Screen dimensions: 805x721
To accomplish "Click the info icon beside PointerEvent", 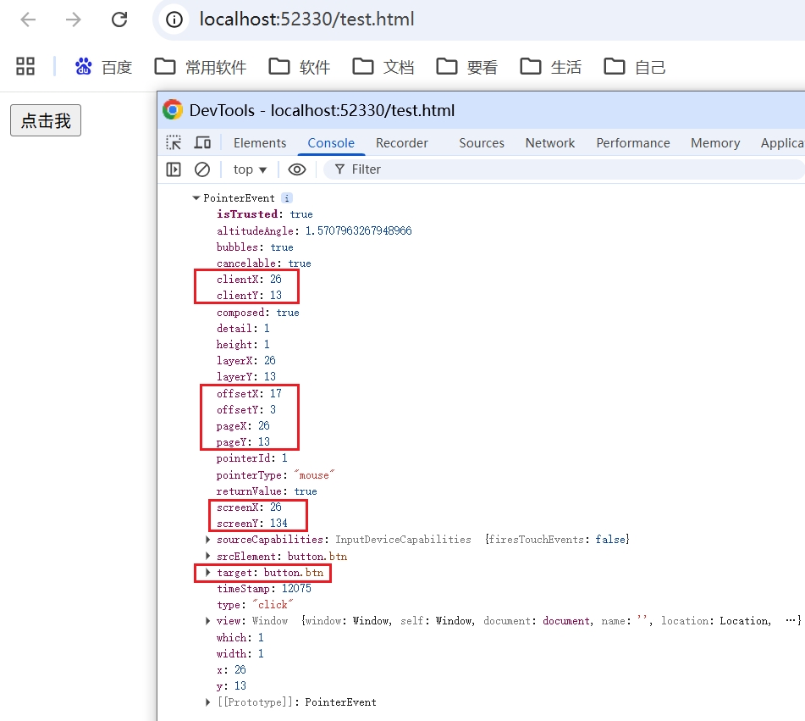I will (x=287, y=198).
